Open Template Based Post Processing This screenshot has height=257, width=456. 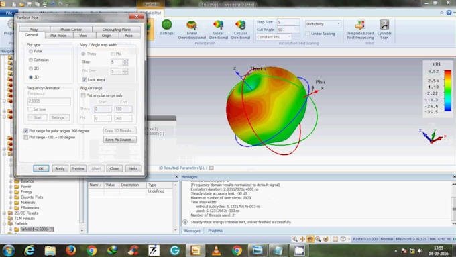[x=360, y=30]
